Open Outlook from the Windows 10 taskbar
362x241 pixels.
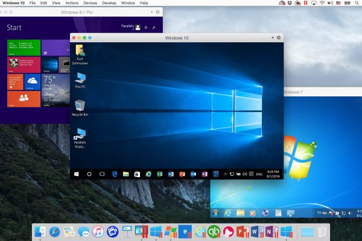tap(193, 174)
